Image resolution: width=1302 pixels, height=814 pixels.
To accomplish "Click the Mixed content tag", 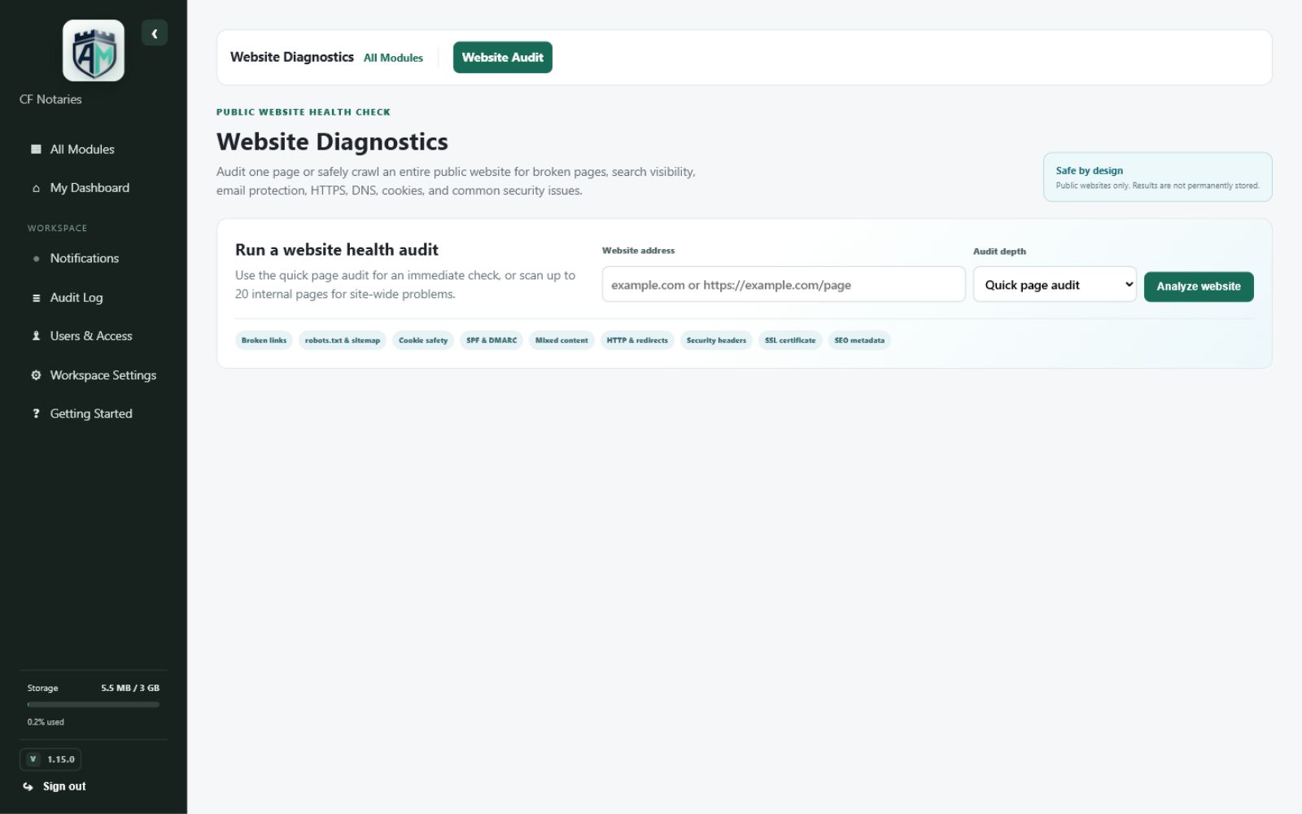I will coord(561,340).
